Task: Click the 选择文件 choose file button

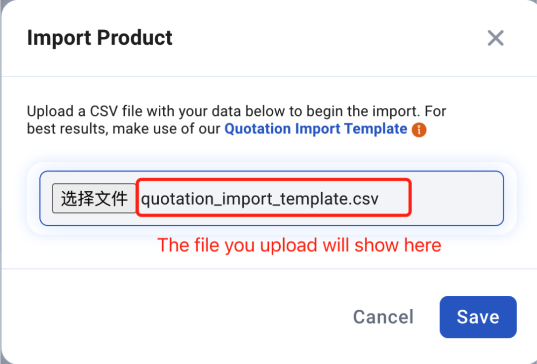Action: [94, 199]
